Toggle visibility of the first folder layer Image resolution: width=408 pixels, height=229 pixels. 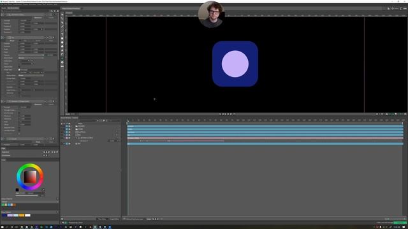[69, 127]
